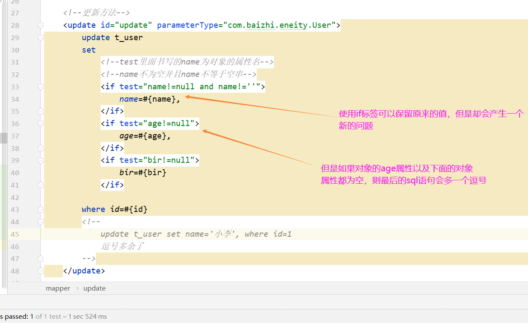This screenshot has width=528, height=323.
Task: Click the parameterType attribute name
Action: tap(187, 25)
